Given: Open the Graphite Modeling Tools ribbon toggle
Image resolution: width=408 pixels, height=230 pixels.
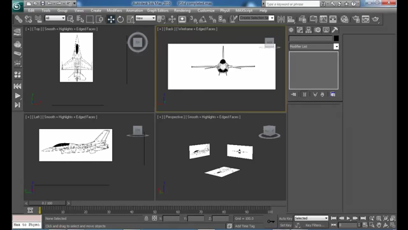Looking at the screenshot, I should pyautogui.click(x=313, y=19).
